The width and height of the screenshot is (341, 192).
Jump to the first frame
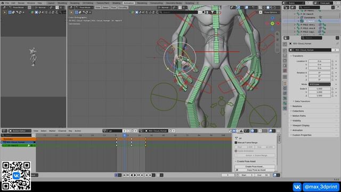tap(125, 175)
